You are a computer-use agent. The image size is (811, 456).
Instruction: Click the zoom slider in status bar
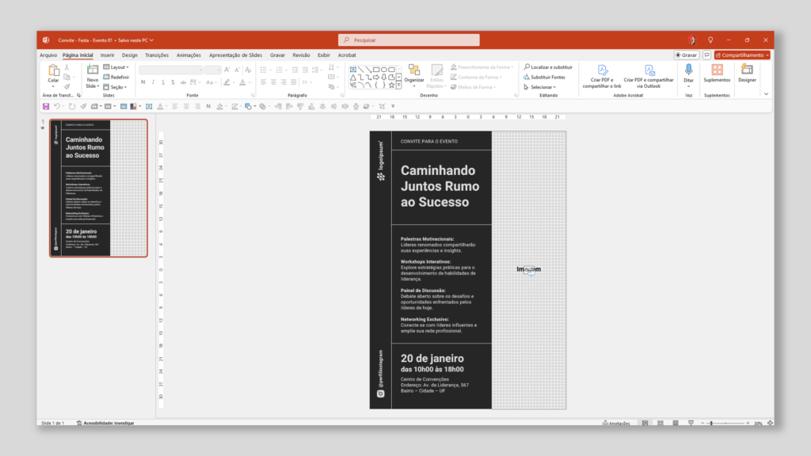point(725,423)
